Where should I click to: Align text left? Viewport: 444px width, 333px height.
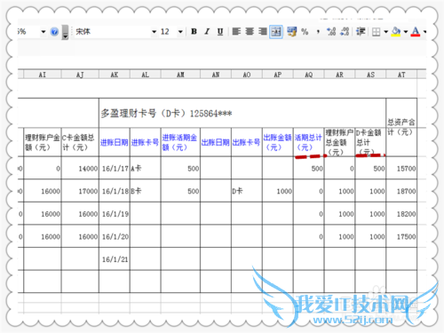[236, 31]
